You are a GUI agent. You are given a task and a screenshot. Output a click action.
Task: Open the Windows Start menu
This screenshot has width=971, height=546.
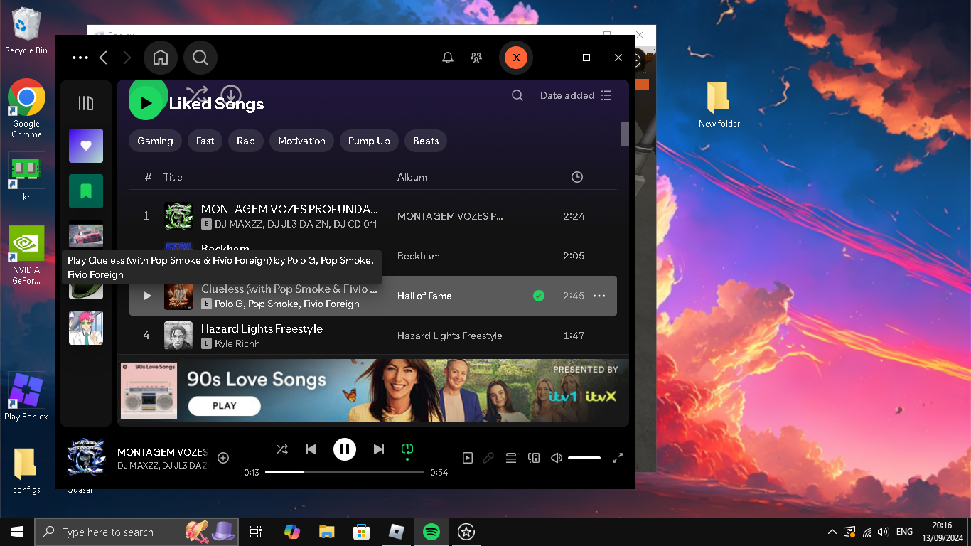pos(17,532)
